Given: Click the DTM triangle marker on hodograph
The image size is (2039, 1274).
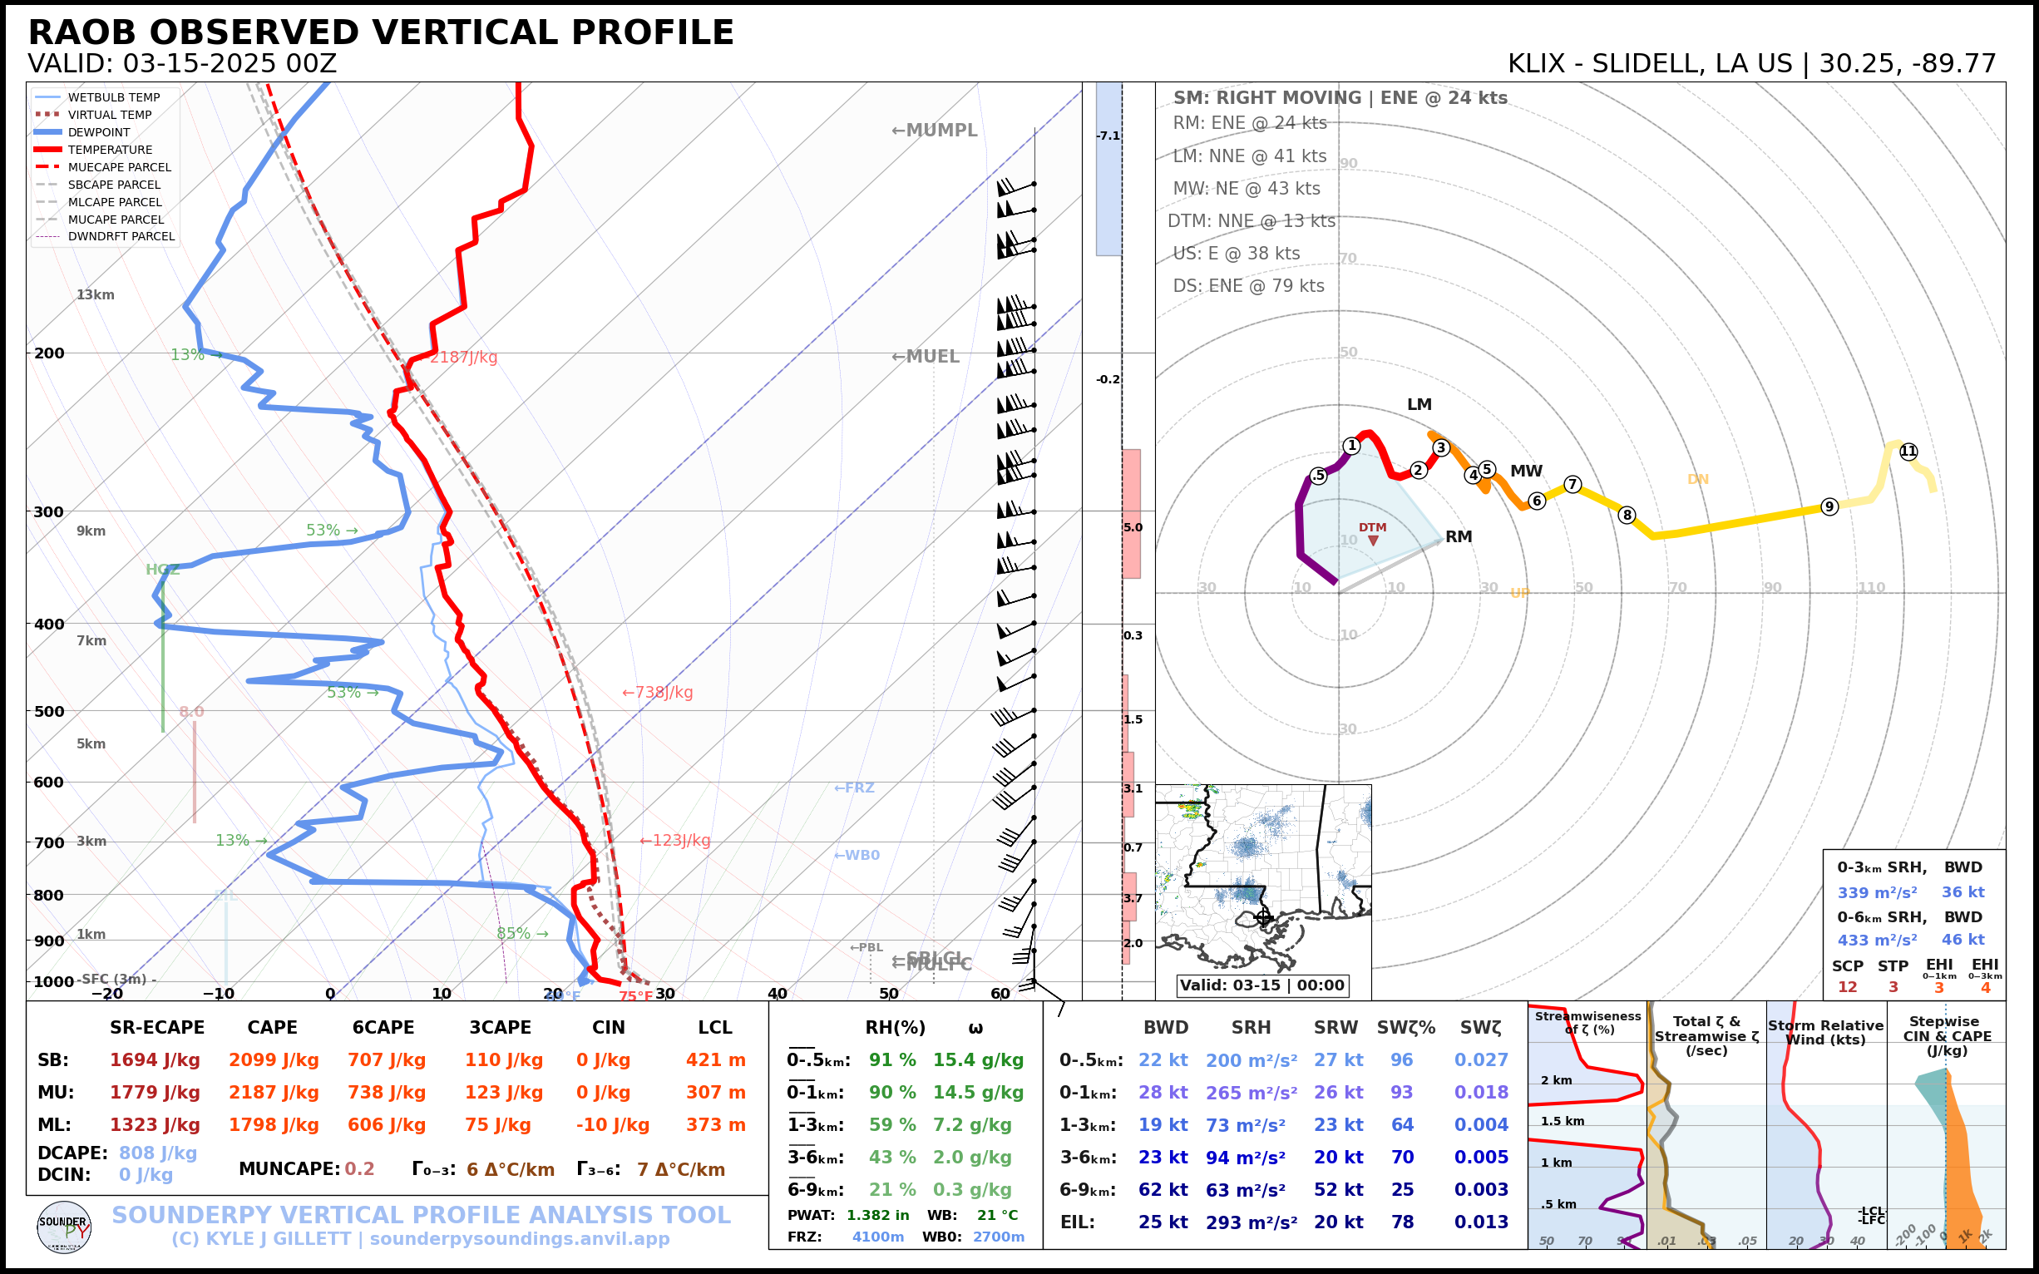Looking at the screenshot, I should click(1374, 540).
